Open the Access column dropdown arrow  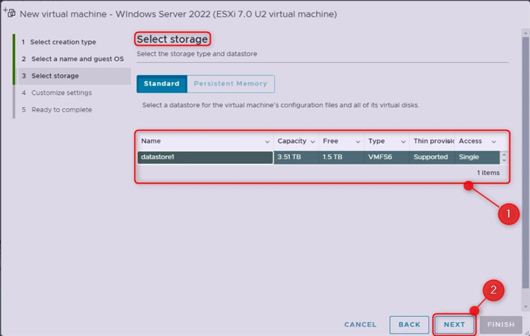[x=494, y=142]
